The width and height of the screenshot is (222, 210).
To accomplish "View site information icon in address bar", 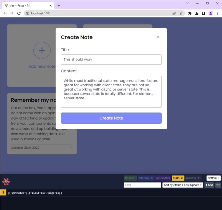I will (28, 13).
